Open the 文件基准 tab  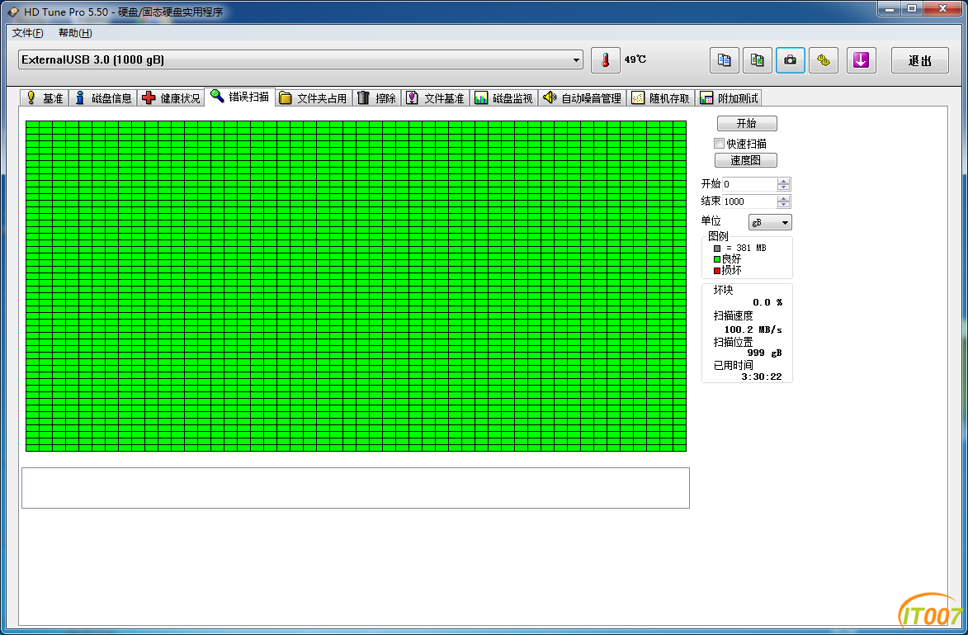435,98
